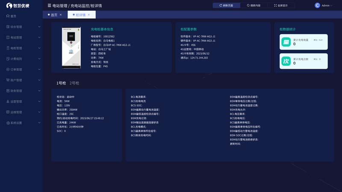342x192 pixels.
Task: Close the 首页 tab
Action: pyautogui.click(x=61, y=15)
